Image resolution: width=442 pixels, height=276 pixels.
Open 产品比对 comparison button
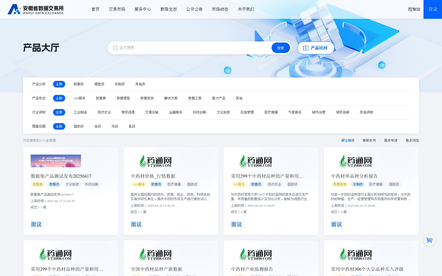[316, 48]
